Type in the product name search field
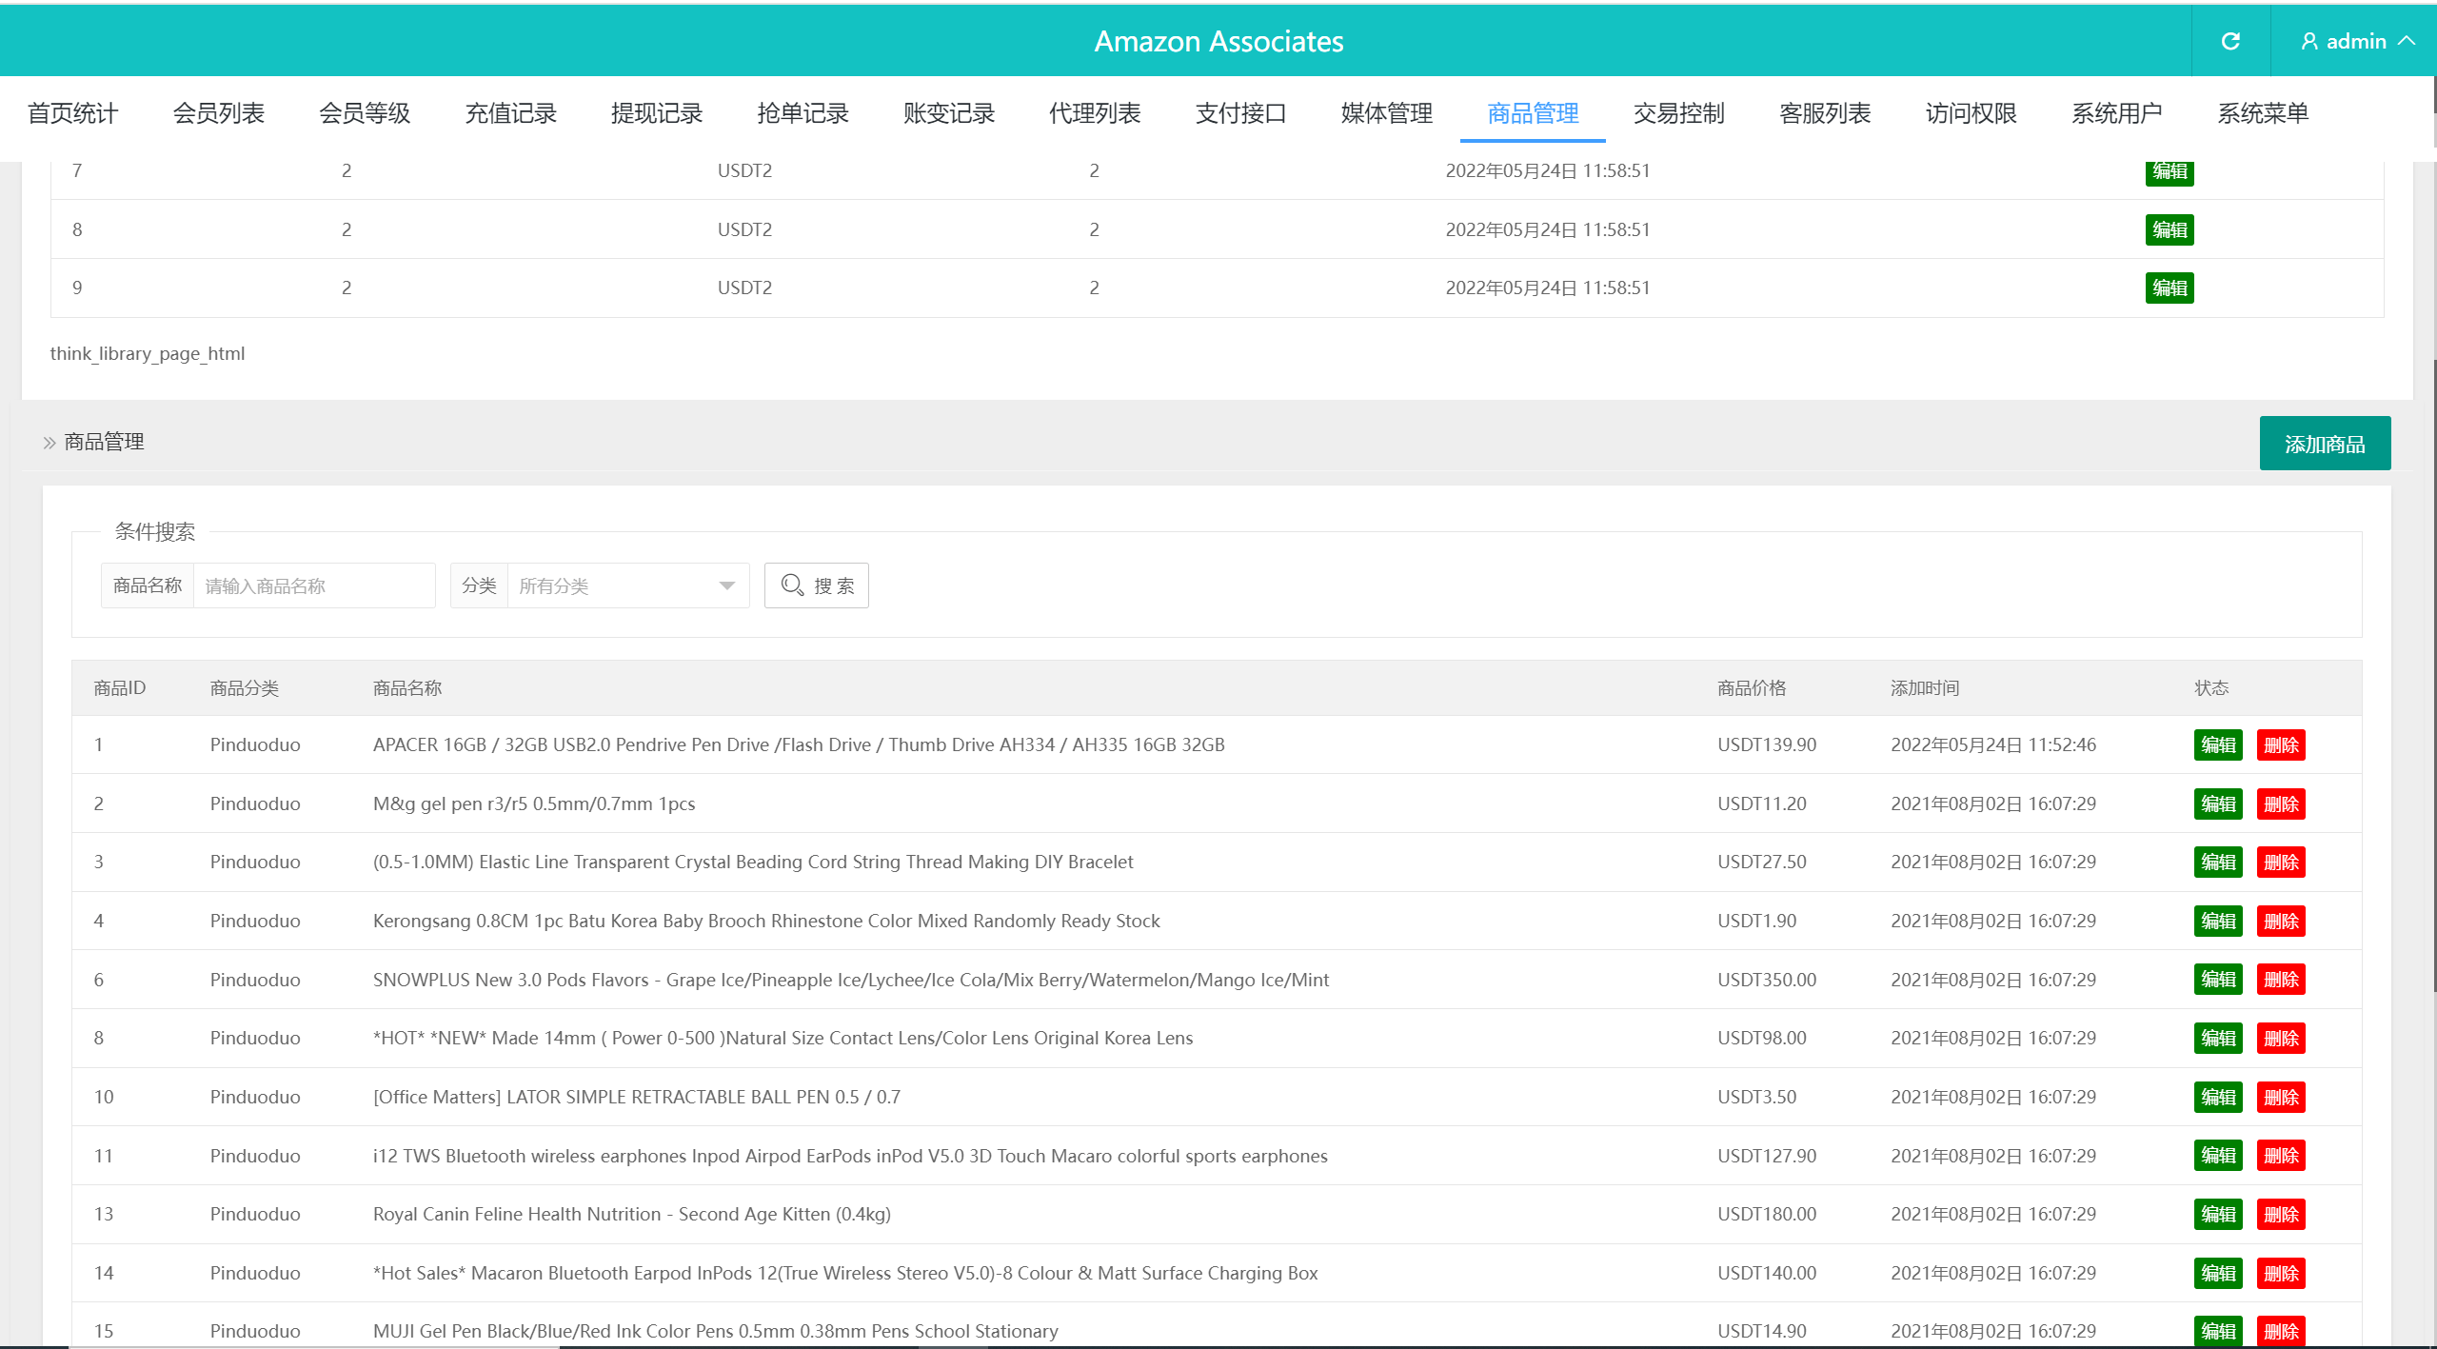The image size is (2437, 1349). [x=313, y=585]
